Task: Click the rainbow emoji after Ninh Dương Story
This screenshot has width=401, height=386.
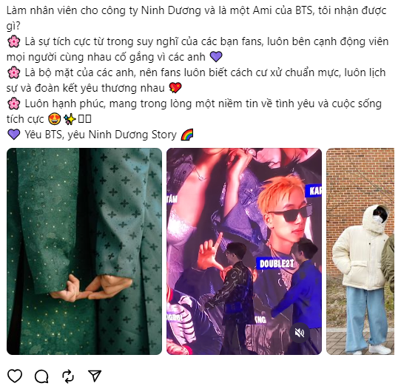Action: 187,135
